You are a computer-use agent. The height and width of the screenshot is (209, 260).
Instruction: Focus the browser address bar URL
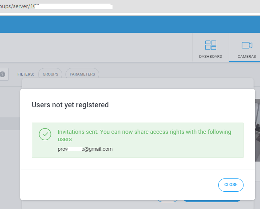pos(56,6)
